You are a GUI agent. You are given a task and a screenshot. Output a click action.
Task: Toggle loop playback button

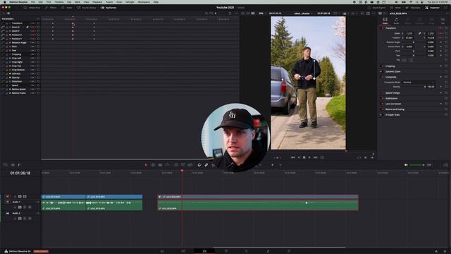coord(323,157)
